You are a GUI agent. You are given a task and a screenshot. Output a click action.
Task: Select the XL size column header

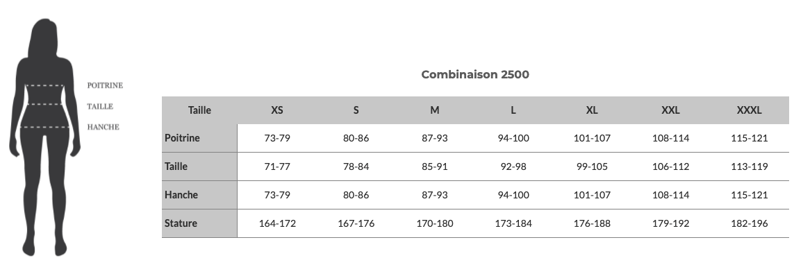[591, 110]
